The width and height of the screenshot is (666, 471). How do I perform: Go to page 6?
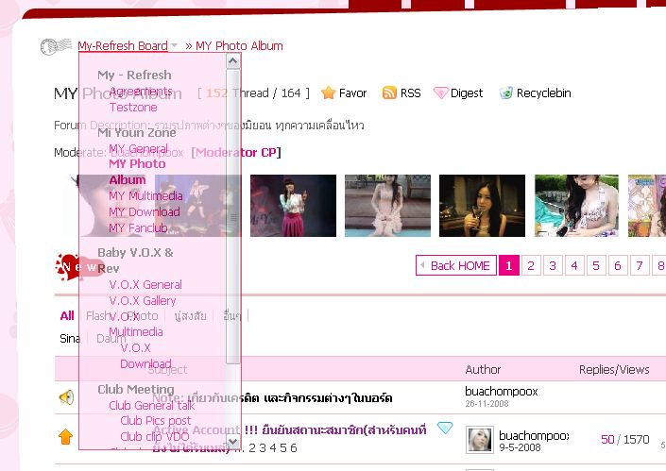(618, 265)
